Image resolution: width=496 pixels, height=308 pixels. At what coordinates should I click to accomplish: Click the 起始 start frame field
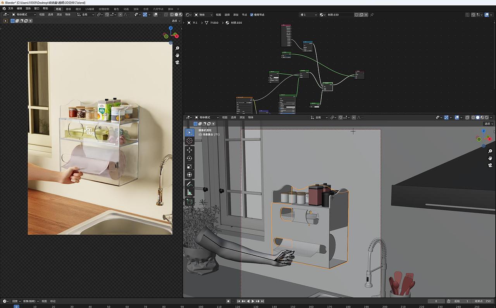point(461,301)
